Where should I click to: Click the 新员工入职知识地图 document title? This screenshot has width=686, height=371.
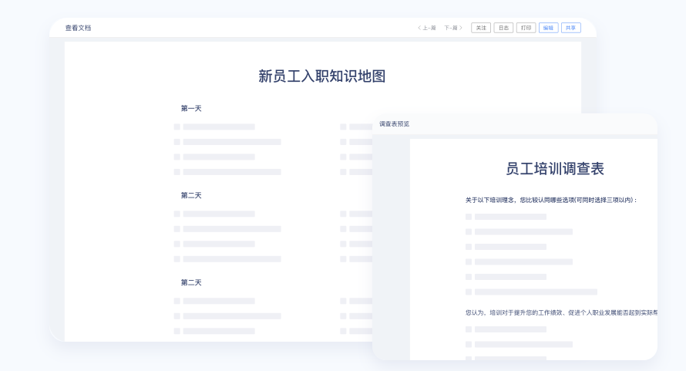[x=322, y=76]
